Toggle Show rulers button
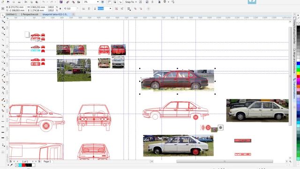Image resolution: width=300 pixels, height=169 pixels. pos(109,2)
